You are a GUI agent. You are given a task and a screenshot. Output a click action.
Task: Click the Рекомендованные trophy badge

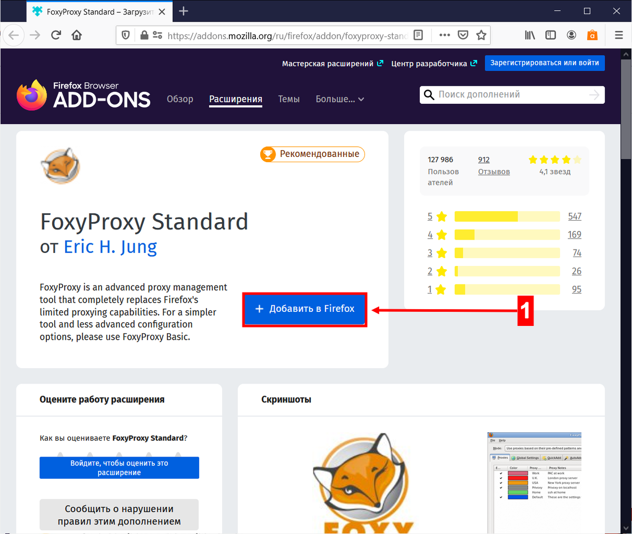click(x=312, y=154)
